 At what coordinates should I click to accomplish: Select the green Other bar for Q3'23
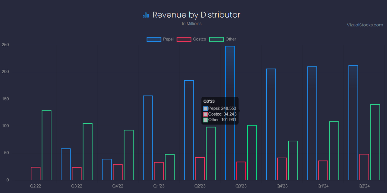(x=252, y=153)
